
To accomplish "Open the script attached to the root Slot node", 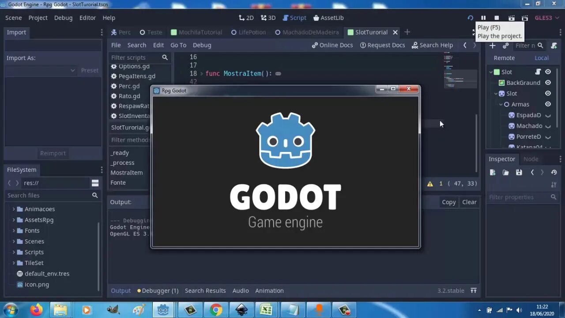I will click(x=538, y=72).
